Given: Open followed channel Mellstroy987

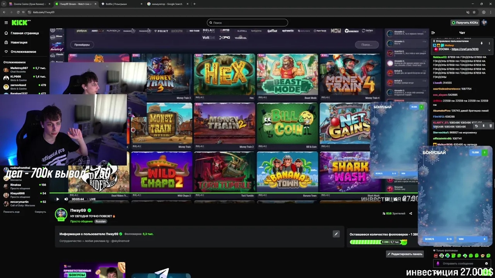Looking at the screenshot, I should [x=25, y=69].
